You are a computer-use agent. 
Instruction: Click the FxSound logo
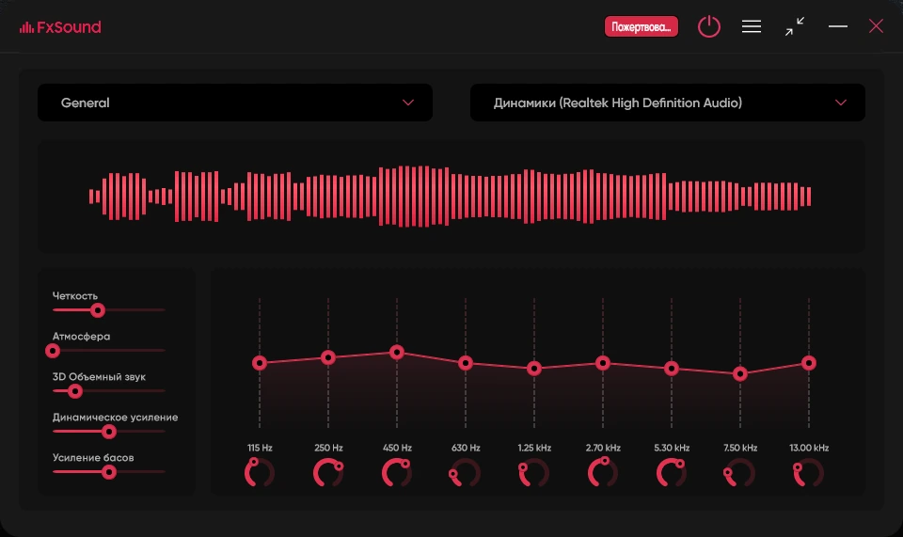(x=60, y=27)
